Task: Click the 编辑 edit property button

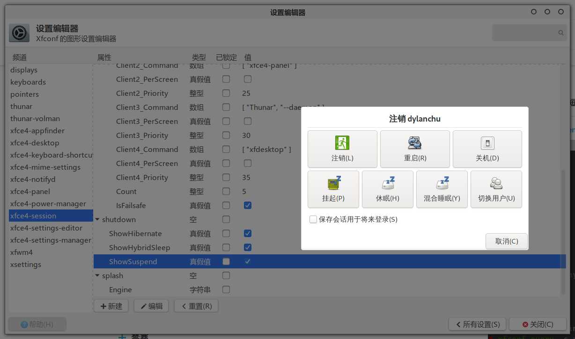Action: 151,306
